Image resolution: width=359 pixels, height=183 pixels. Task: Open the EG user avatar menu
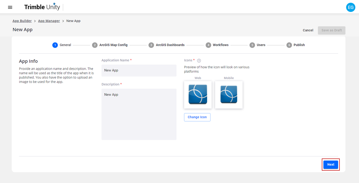[351, 7]
